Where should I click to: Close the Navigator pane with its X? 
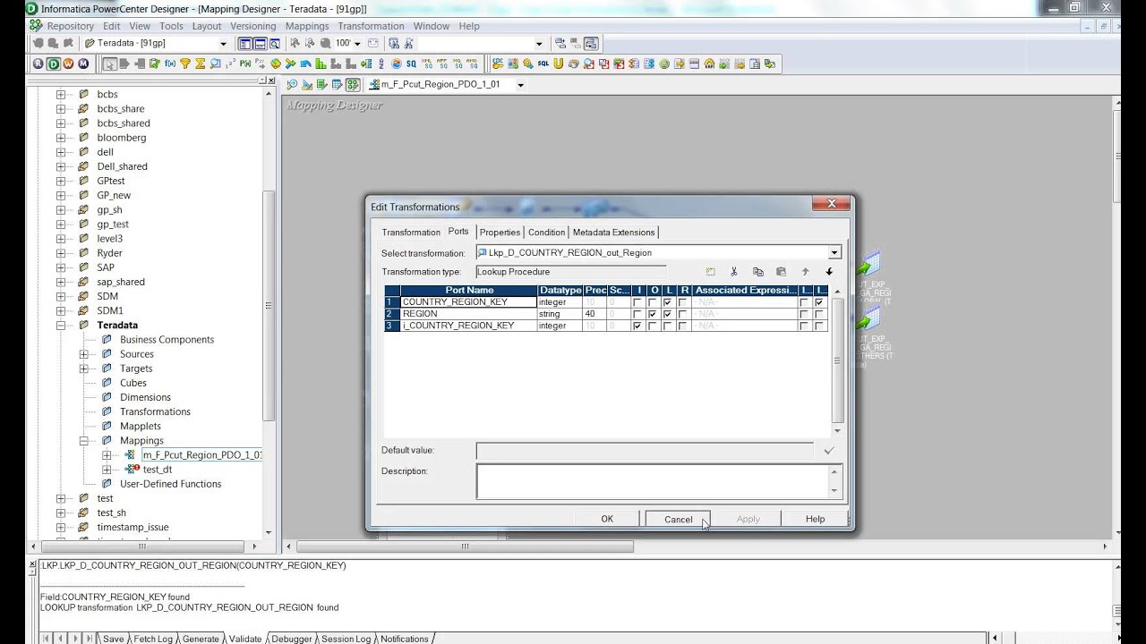(270, 80)
